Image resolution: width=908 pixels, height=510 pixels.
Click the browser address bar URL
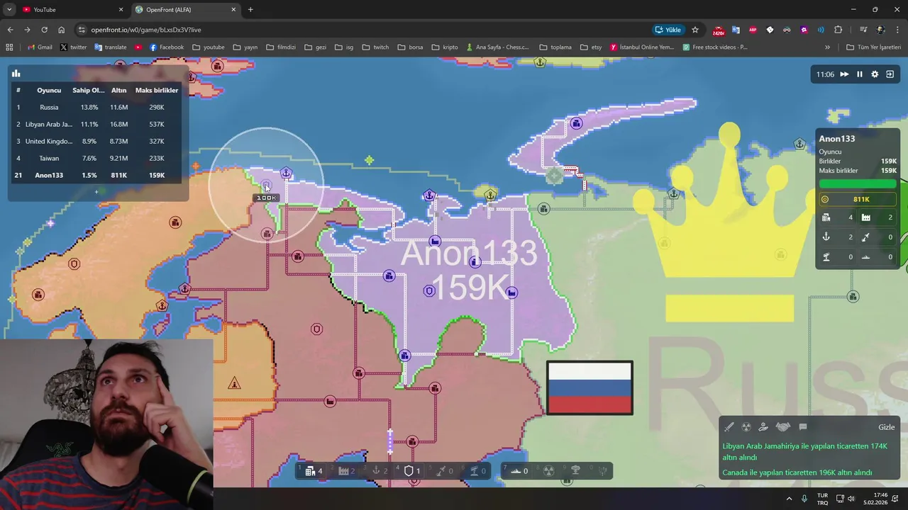click(146, 30)
